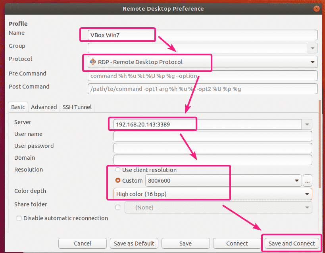This screenshot has width=325, height=253.
Task: Select the Custom resolution radio button
Action: [118, 181]
